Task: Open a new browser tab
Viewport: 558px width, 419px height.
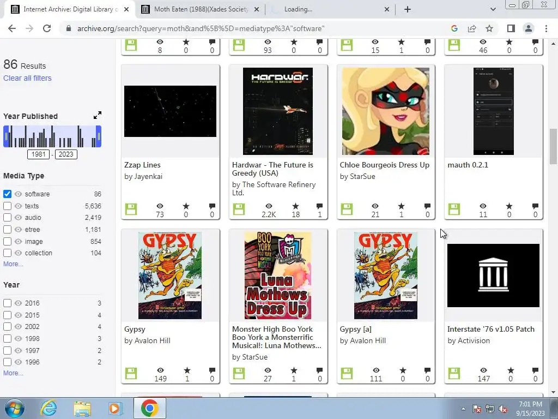Action: tap(408, 9)
